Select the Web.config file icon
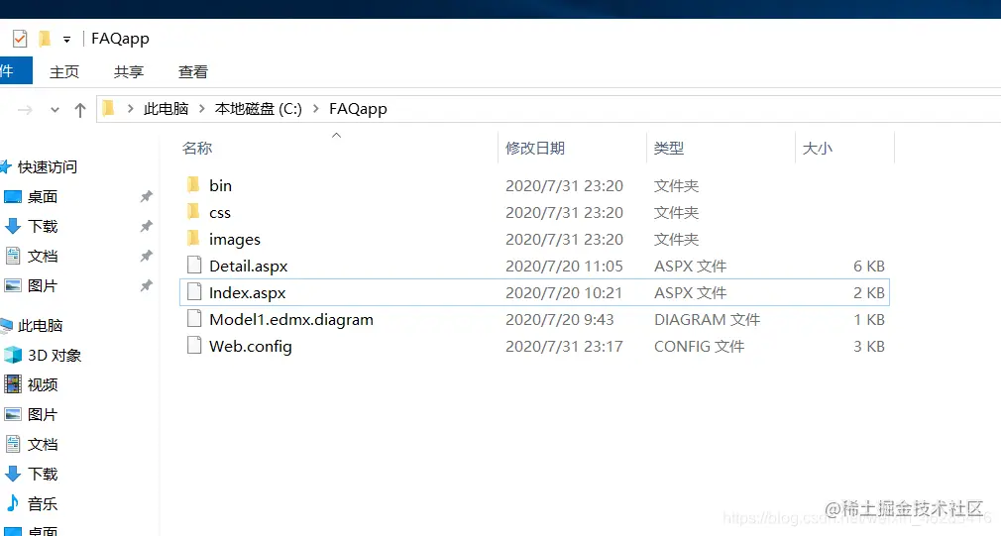The width and height of the screenshot is (1001, 536). click(194, 345)
